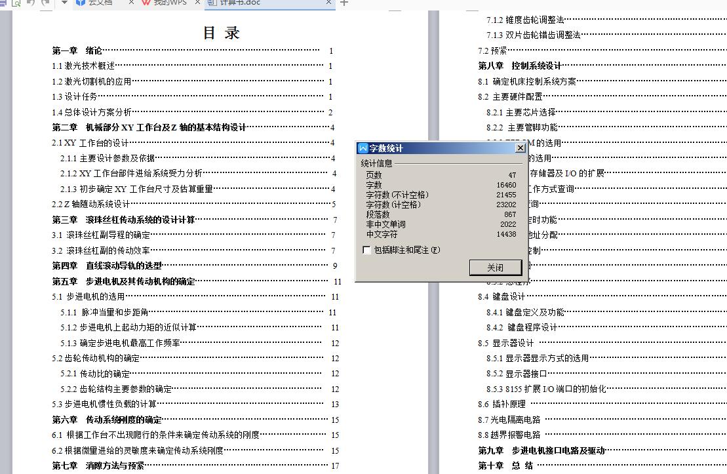727x474 pixels.
Task: Dismiss the 字数统计 dialog with its X button
Action: [520, 148]
